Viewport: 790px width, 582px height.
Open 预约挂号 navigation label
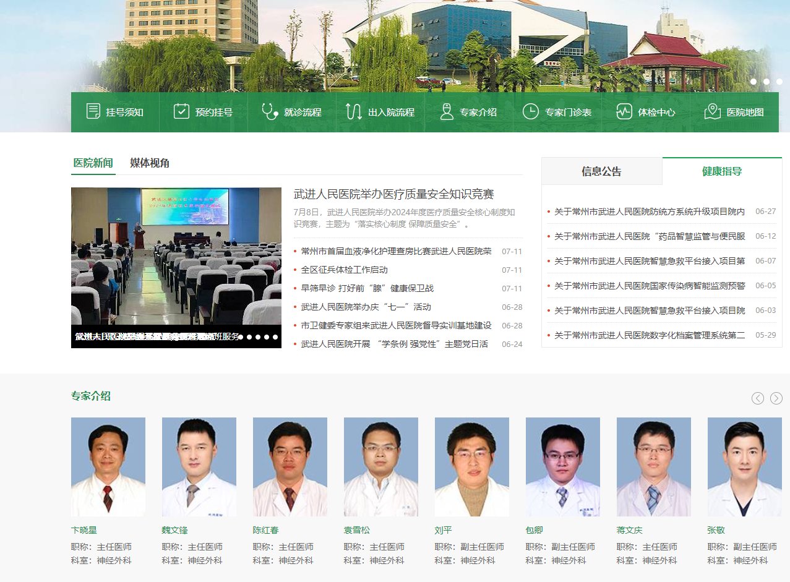click(214, 112)
